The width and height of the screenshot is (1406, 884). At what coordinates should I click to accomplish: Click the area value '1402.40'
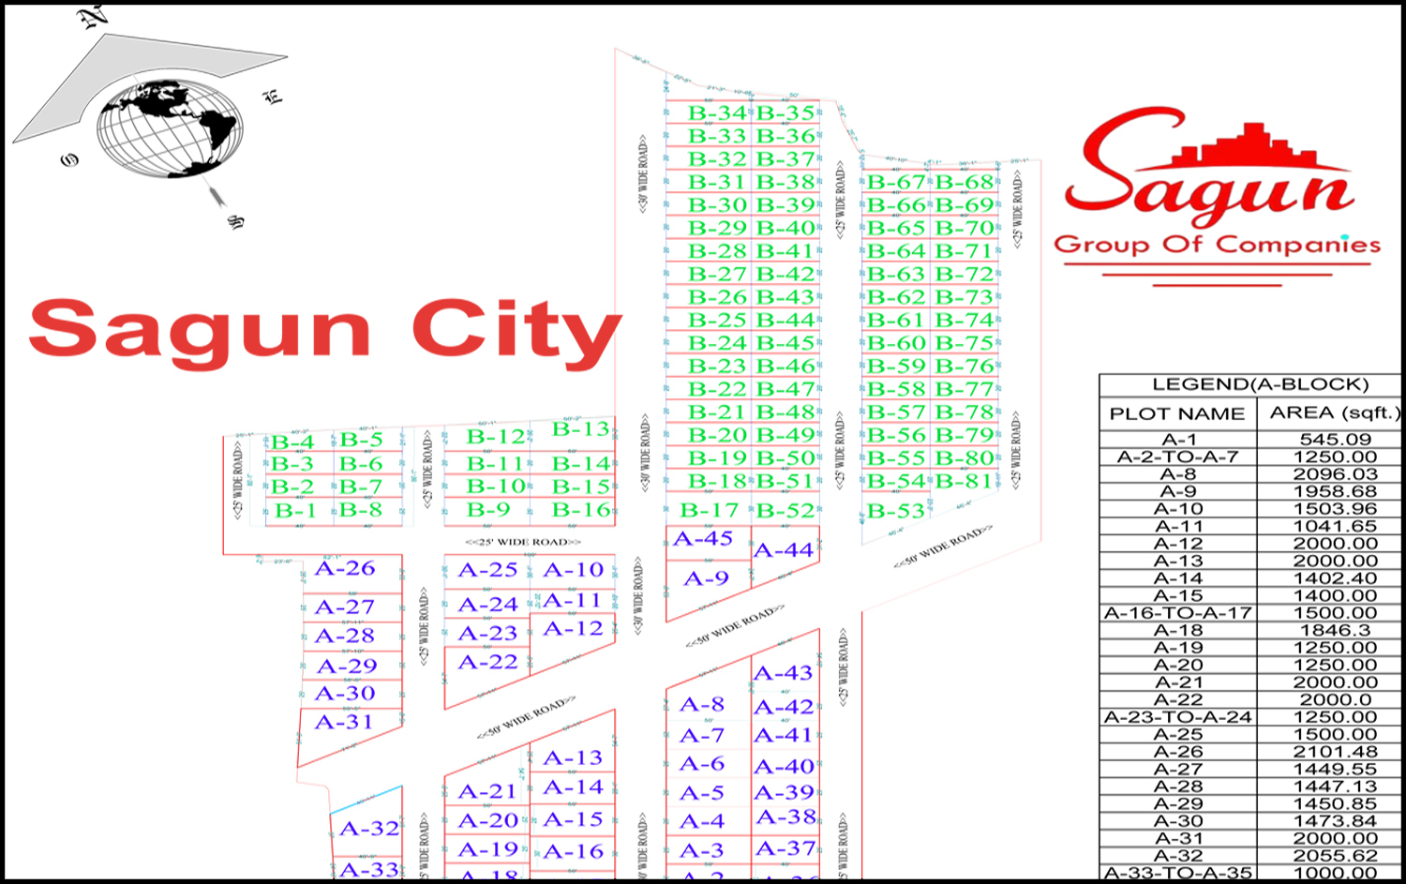pyautogui.click(x=1335, y=578)
